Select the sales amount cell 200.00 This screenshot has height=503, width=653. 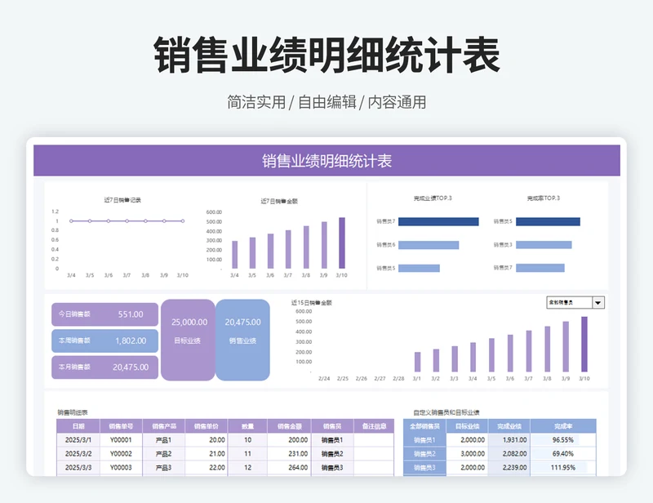(x=290, y=440)
